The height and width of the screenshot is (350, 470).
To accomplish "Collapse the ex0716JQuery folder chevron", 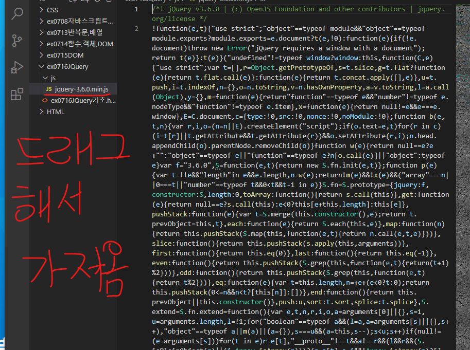I will coord(41,66).
